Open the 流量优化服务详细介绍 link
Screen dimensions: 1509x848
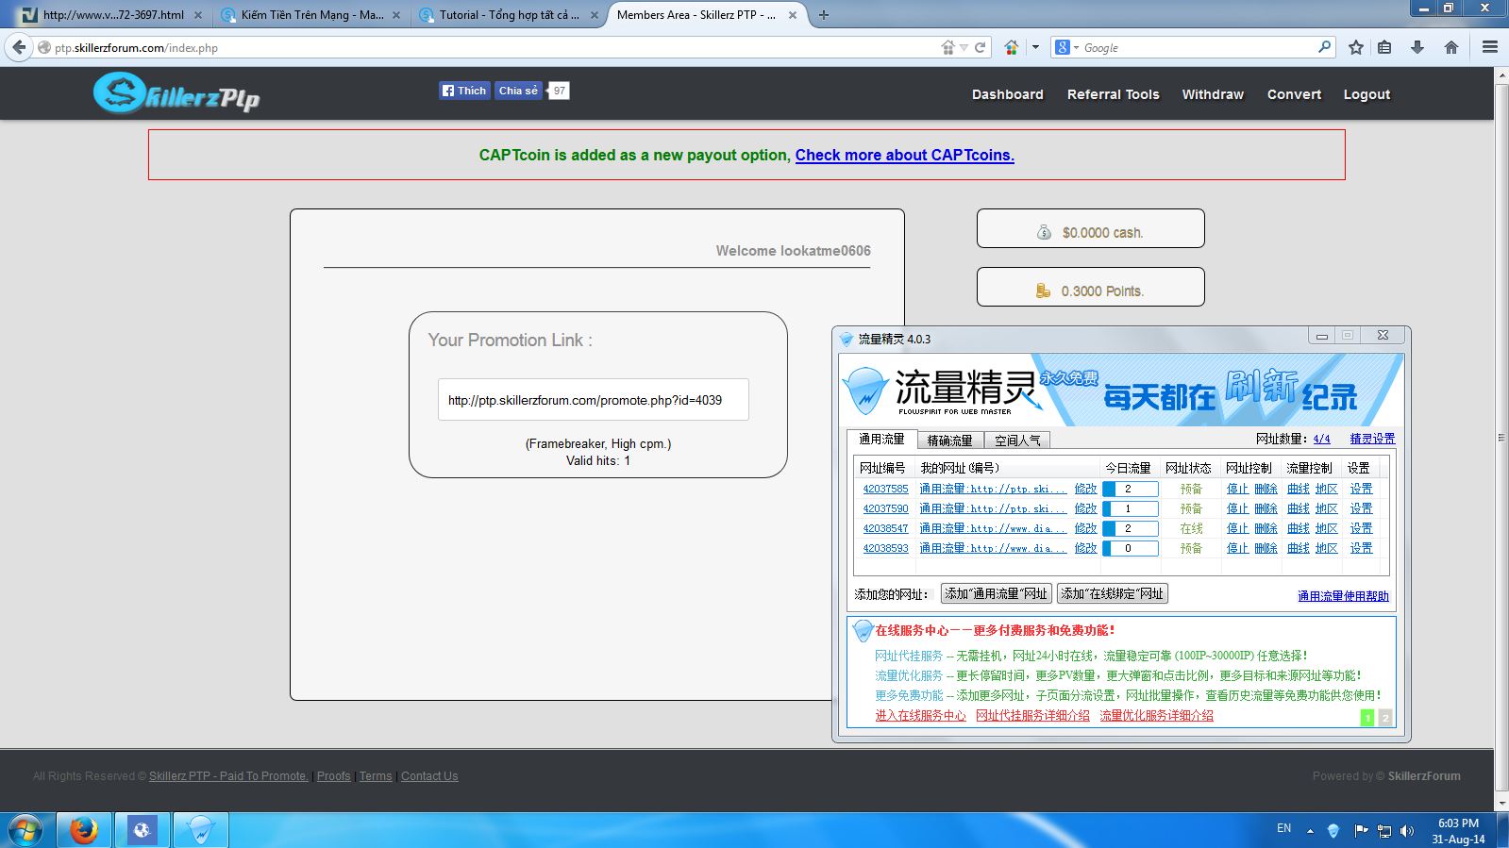1156,716
